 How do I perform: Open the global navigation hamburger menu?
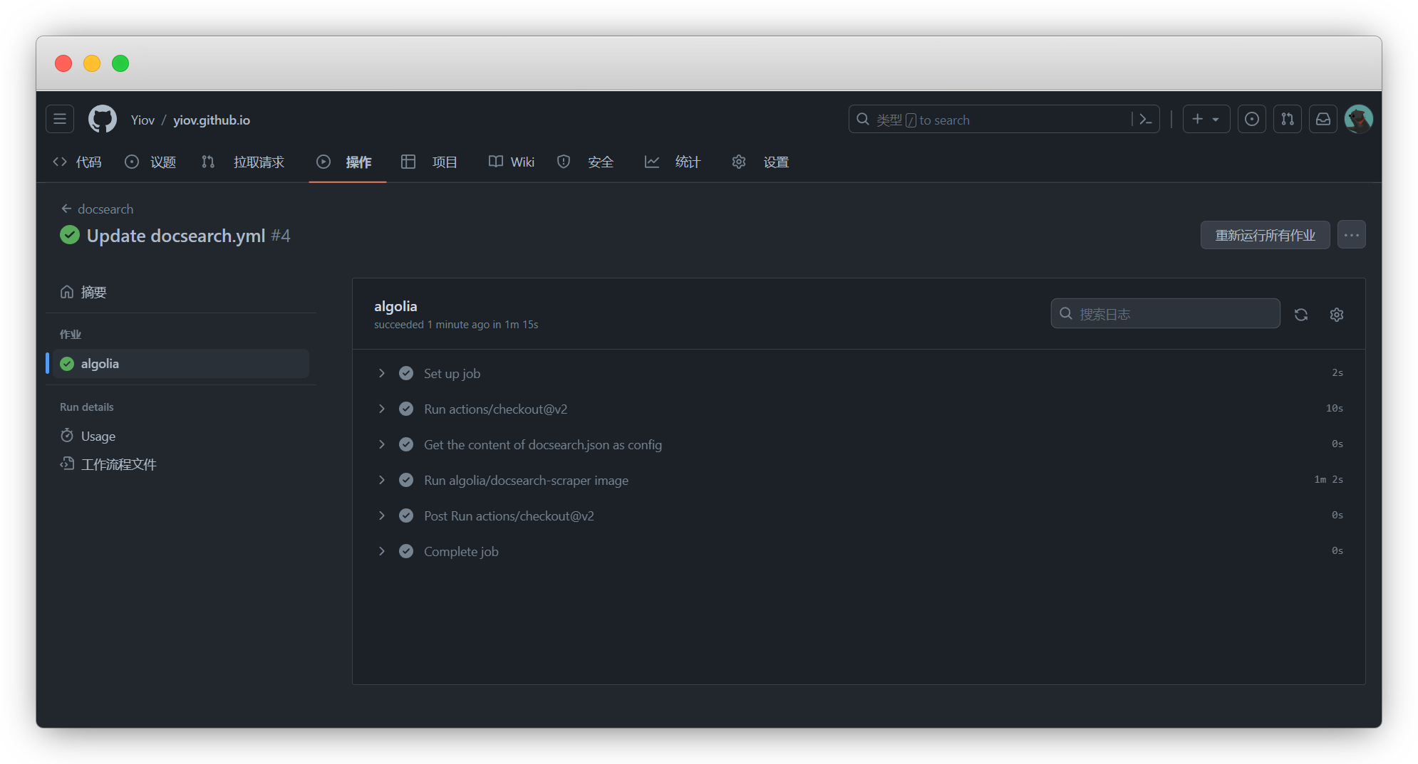59,119
